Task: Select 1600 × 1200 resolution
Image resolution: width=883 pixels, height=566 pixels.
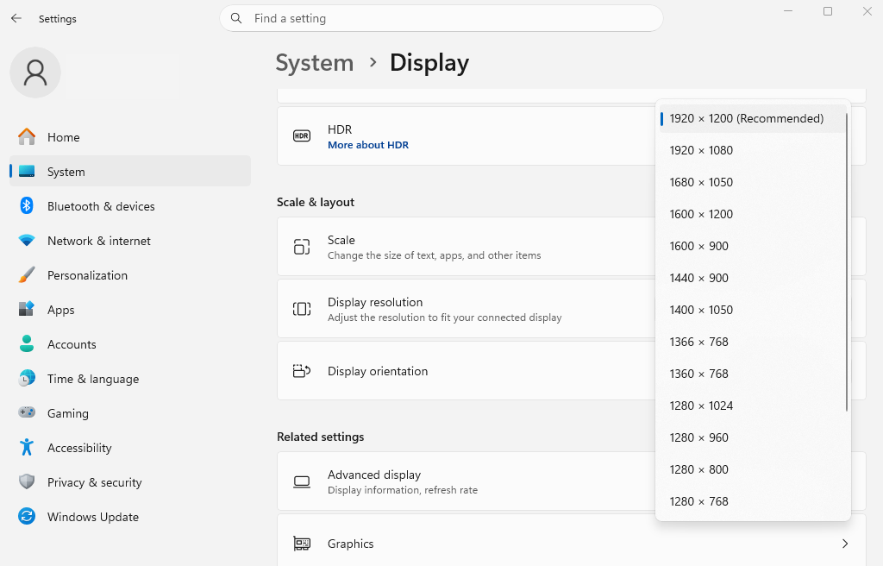Action: pyautogui.click(x=753, y=214)
